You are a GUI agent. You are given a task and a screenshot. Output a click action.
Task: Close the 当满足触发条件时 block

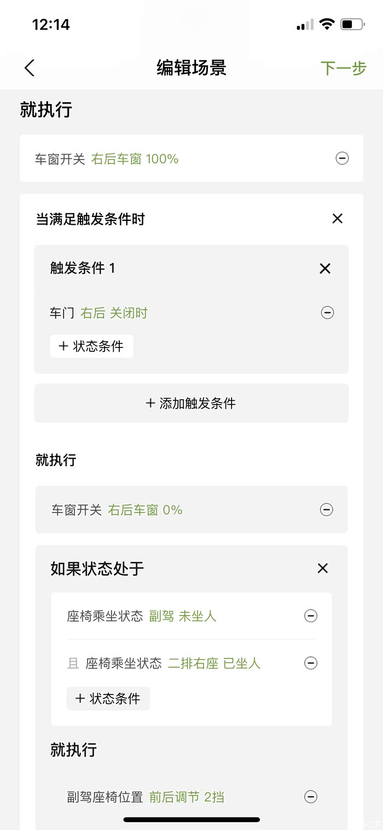pyautogui.click(x=337, y=219)
